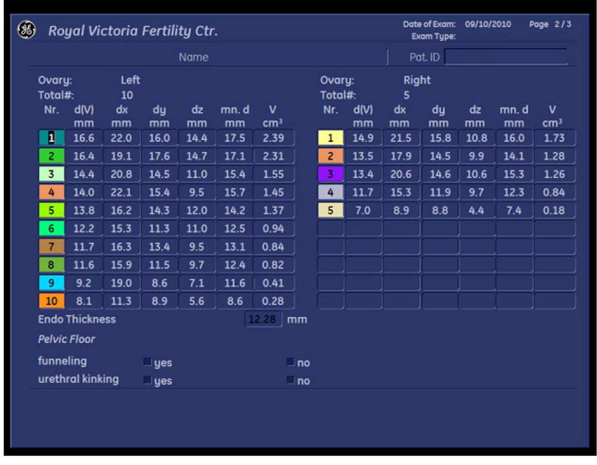Click the Royal Victoria Fertility Ctr. title
The image size is (597, 465).
pos(133,31)
